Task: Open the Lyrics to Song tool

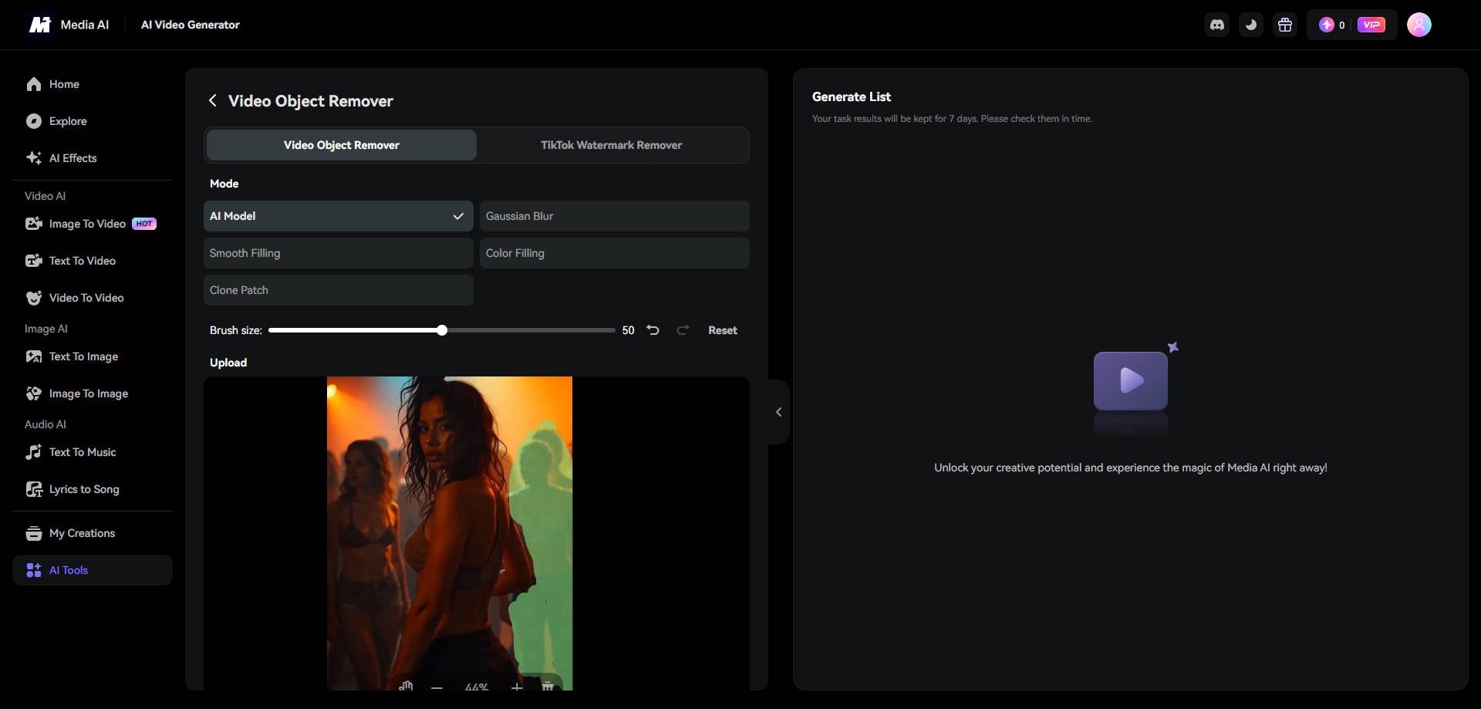Action: (x=93, y=489)
